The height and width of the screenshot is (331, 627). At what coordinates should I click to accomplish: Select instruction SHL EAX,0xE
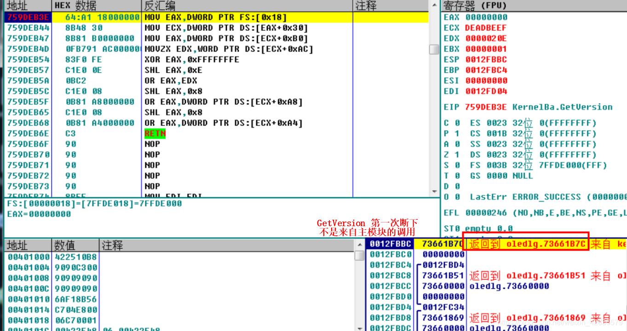173,70
